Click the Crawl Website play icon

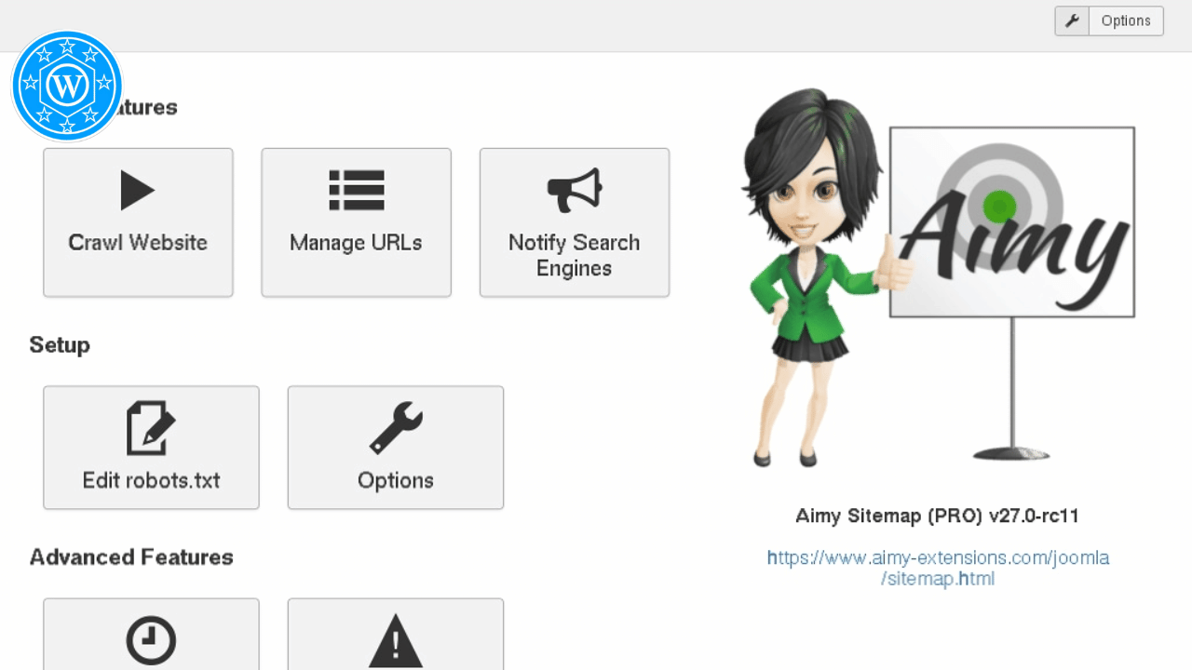138,190
